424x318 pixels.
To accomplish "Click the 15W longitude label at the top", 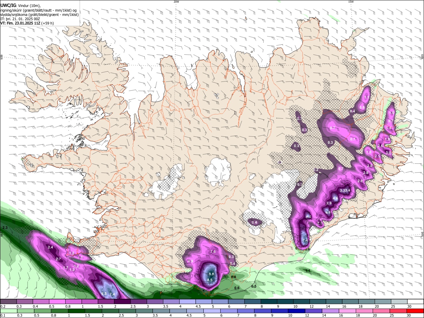I will (x=351, y=2).
